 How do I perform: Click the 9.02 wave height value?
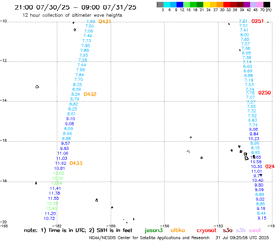click(260, 199)
